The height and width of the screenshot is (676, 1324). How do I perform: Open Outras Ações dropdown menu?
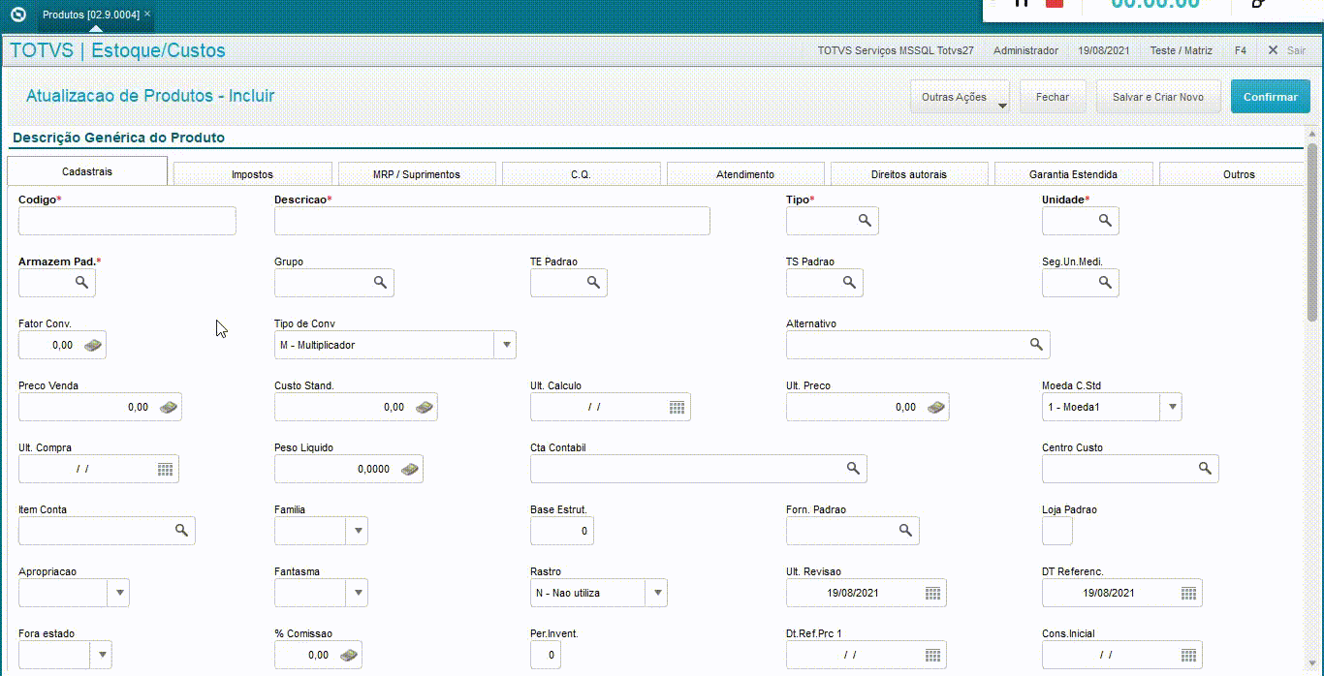(x=960, y=97)
